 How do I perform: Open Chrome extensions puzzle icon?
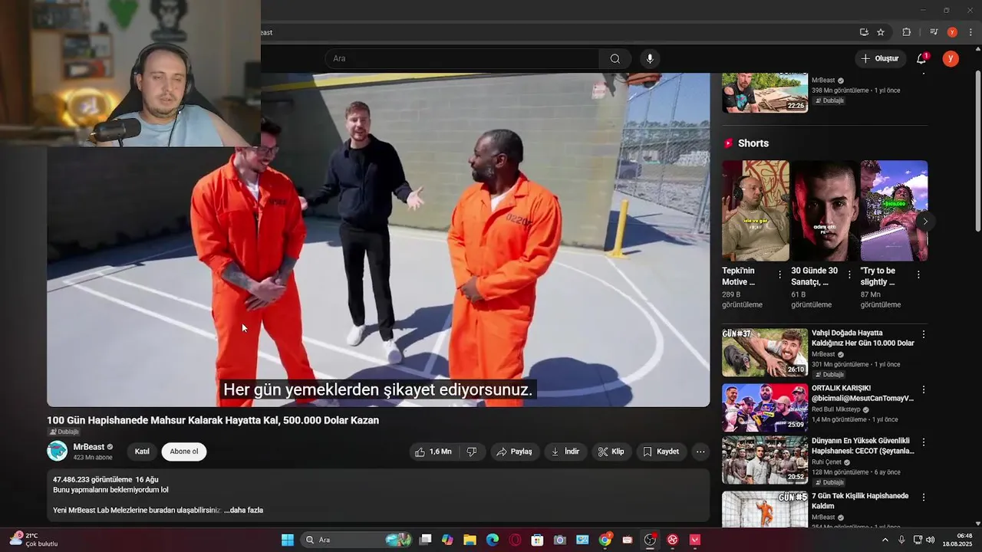[906, 32]
